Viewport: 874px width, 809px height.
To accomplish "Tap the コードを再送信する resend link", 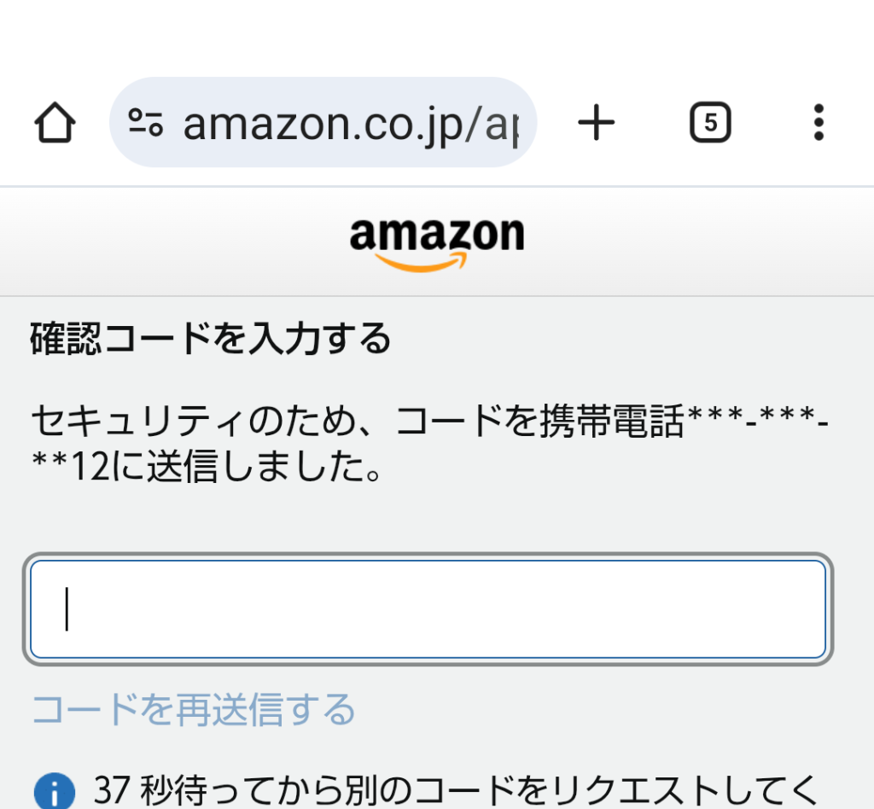I will pos(192,708).
